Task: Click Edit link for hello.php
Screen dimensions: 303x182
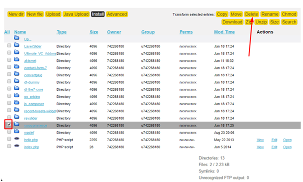Action: click(274, 140)
